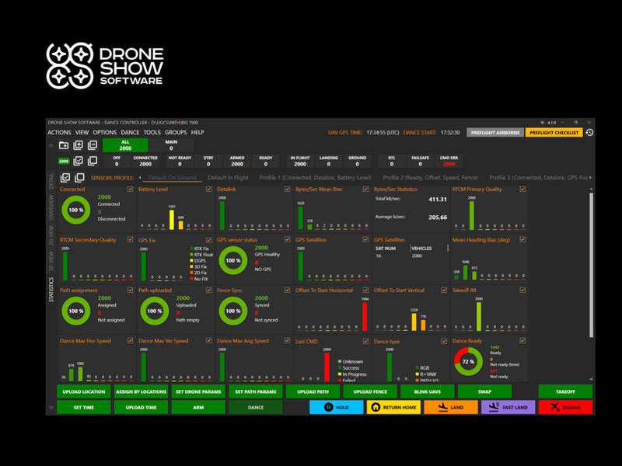622x466 pixels.
Task: Click the expand all groups plus icon
Action: pos(79,145)
